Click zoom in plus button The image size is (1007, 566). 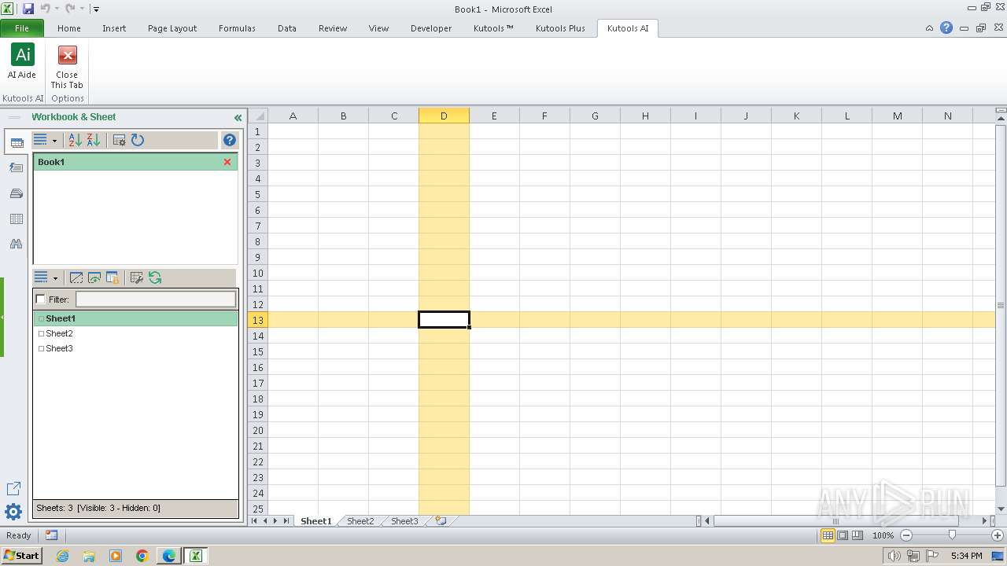click(998, 535)
